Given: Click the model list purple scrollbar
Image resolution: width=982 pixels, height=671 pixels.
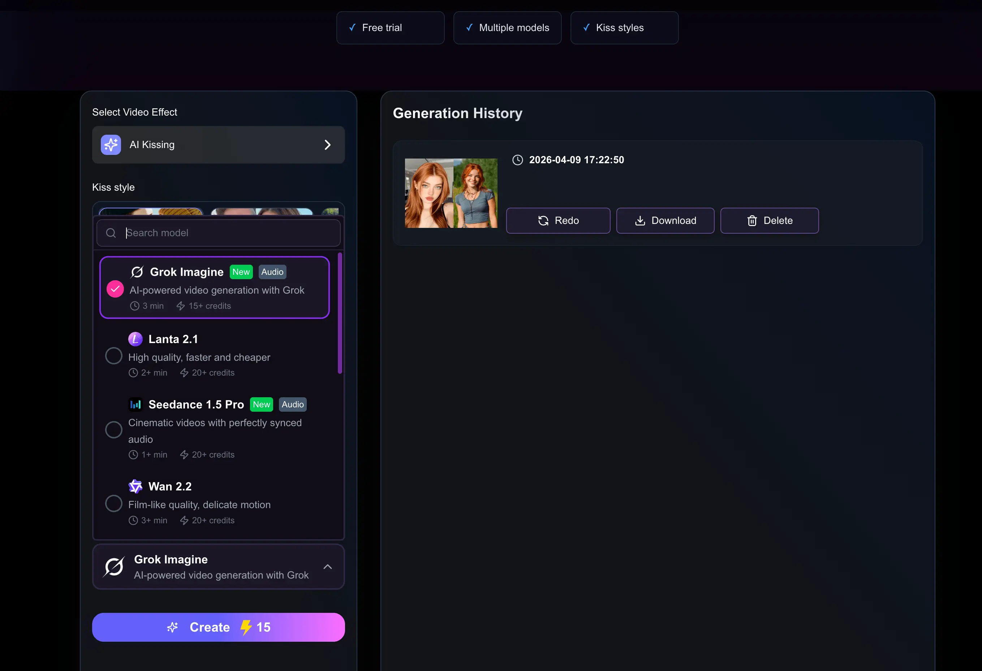Looking at the screenshot, I should click(340, 313).
